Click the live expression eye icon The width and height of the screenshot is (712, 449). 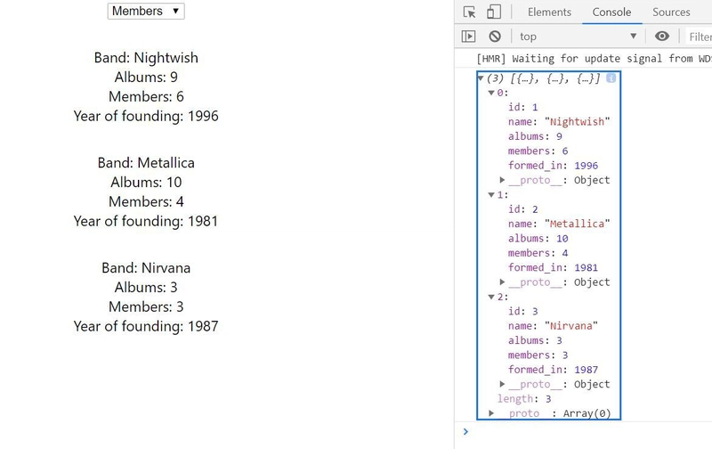pos(661,37)
